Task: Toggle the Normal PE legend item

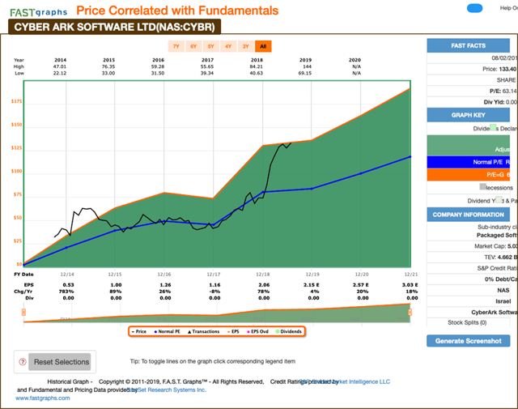Action: click(168, 331)
